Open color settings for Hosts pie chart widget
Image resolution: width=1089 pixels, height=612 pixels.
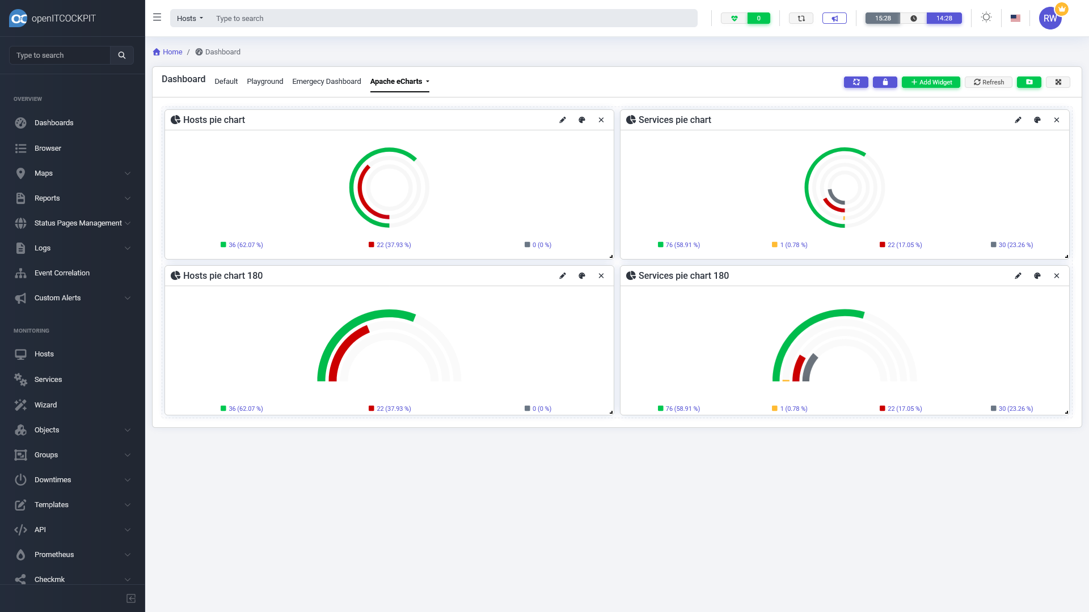[x=581, y=120]
